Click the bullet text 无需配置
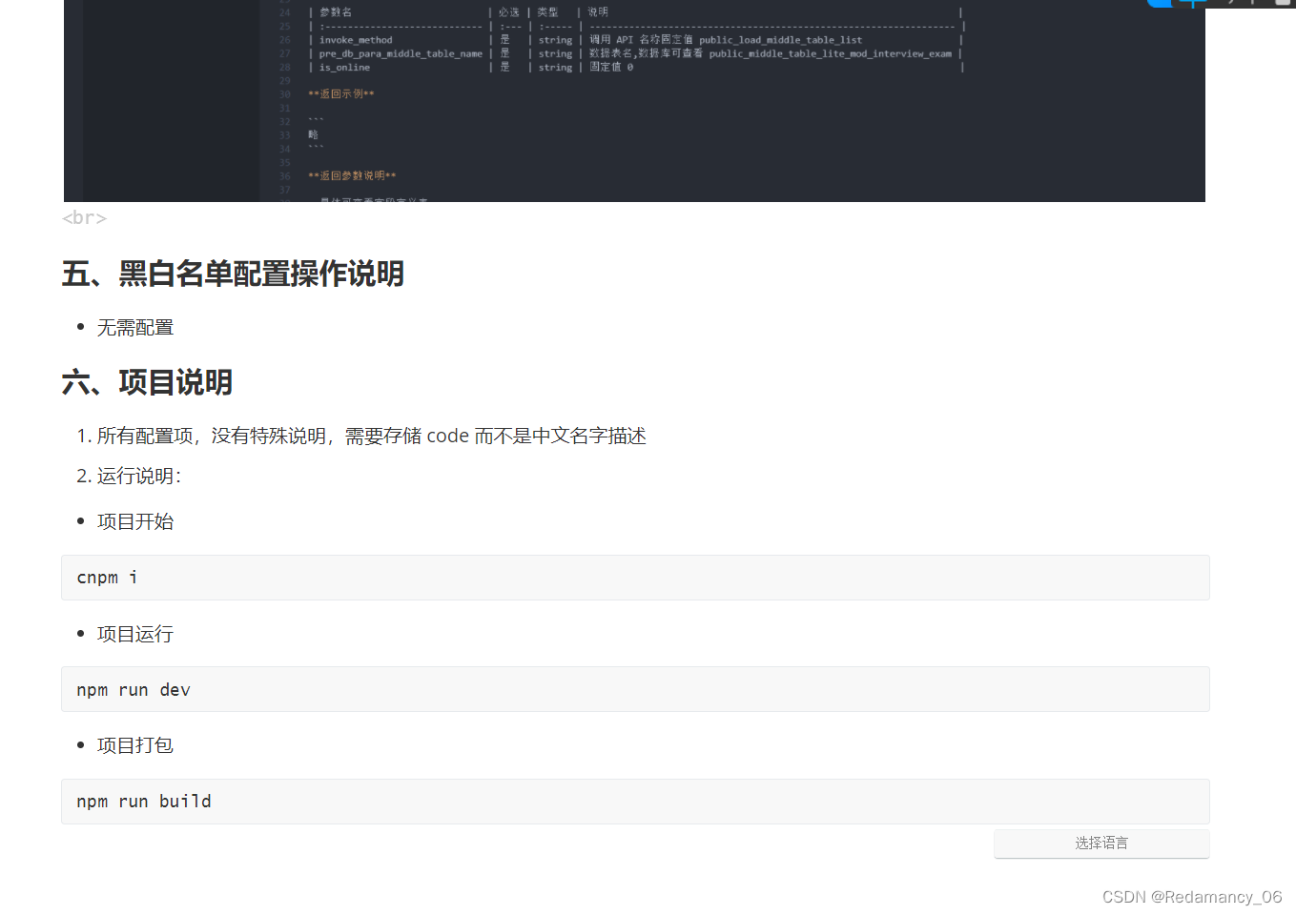The height and width of the screenshot is (915, 1296). [x=135, y=328]
